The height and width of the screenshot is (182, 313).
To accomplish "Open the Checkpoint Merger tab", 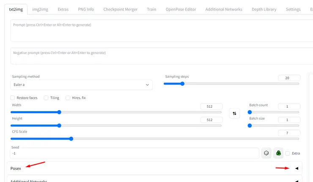I will [x=121, y=9].
